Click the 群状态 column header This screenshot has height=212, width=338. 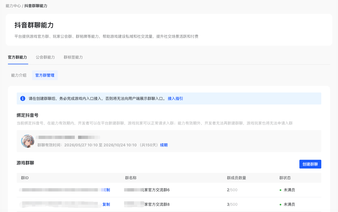click(285, 178)
